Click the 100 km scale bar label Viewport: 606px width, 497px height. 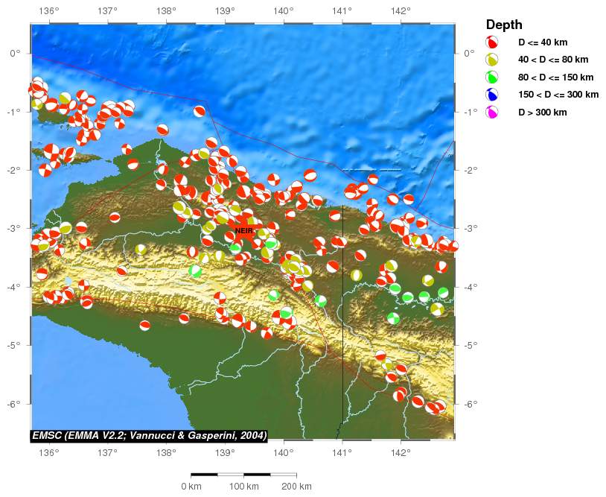tap(243, 487)
